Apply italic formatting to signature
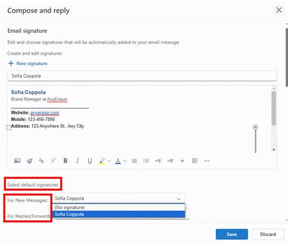The height and width of the screenshot is (244, 288). coord(77,161)
